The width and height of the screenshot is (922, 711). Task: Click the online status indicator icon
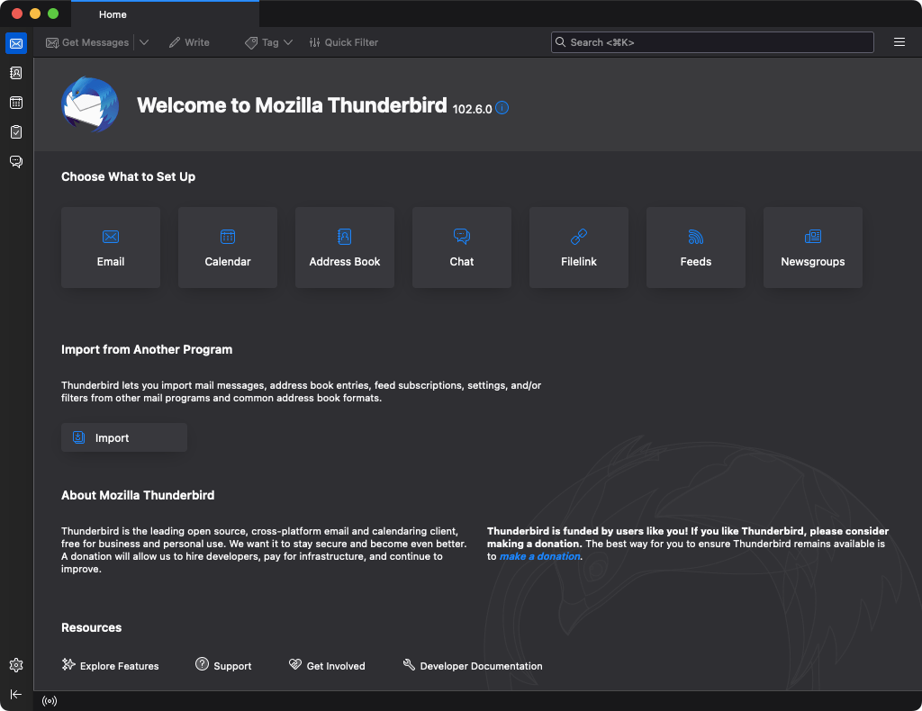pyautogui.click(x=50, y=700)
